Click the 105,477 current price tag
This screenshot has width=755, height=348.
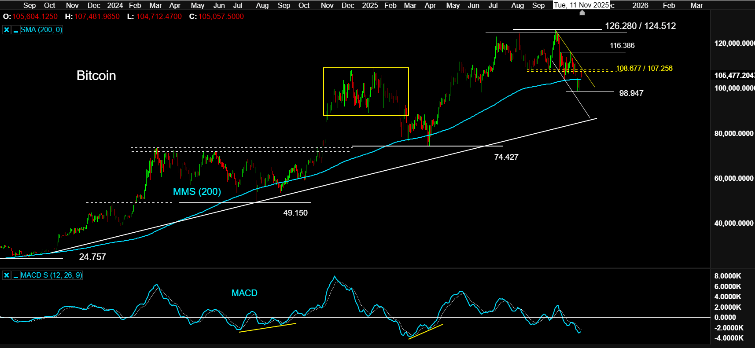(734, 75)
